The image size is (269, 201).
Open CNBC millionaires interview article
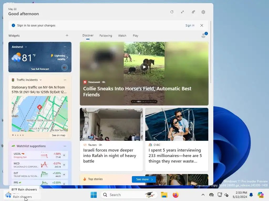point(177,139)
